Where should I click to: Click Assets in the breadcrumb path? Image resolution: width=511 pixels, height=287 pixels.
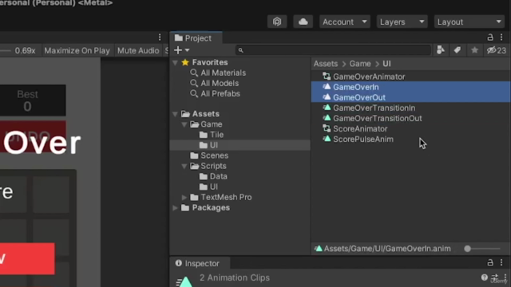326,64
